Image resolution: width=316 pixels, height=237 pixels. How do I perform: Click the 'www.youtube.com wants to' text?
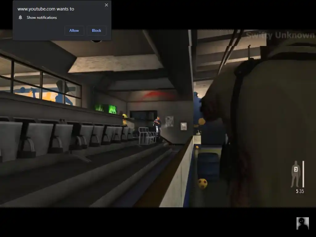pos(46,9)
